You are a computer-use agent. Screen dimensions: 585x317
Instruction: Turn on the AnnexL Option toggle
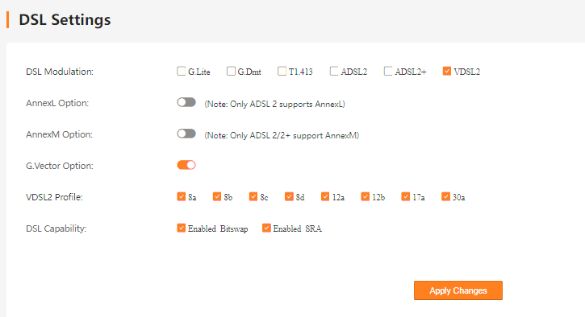coord(186,102)
